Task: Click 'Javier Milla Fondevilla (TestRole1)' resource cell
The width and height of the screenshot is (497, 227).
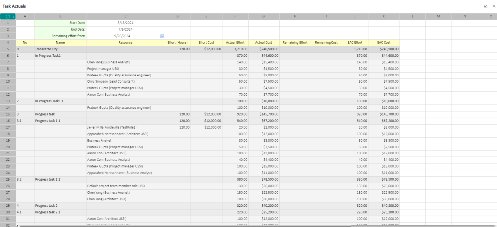Action: coord(126,127)
